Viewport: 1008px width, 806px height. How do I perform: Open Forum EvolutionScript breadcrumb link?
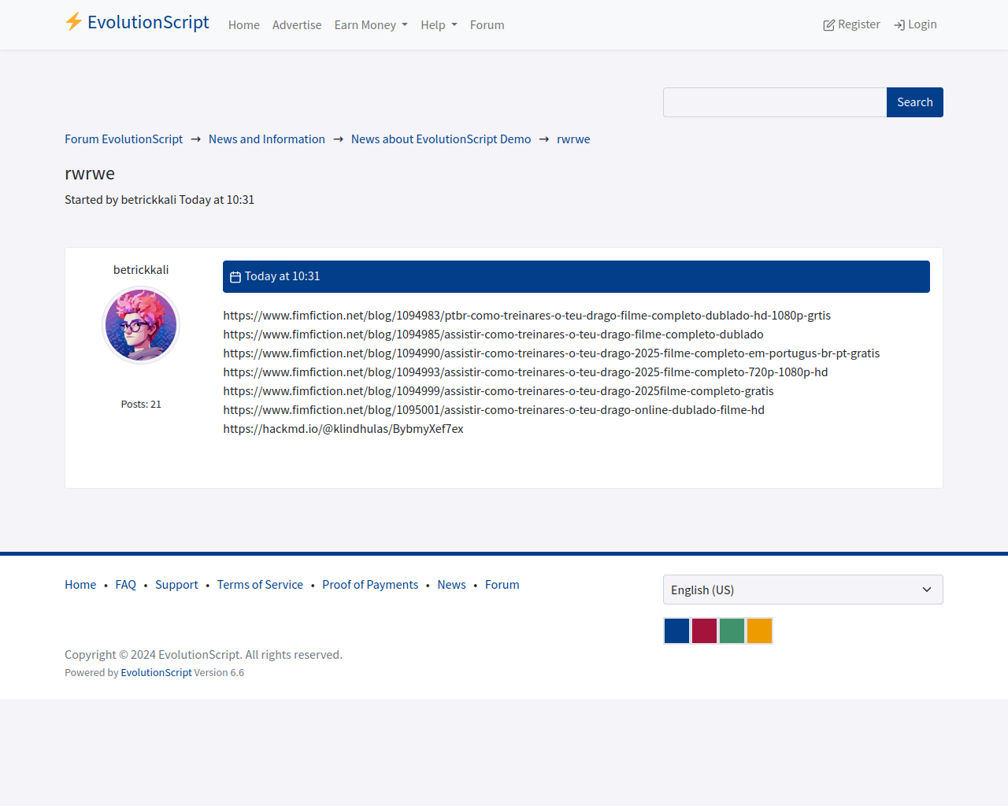(x=124, y=139)
